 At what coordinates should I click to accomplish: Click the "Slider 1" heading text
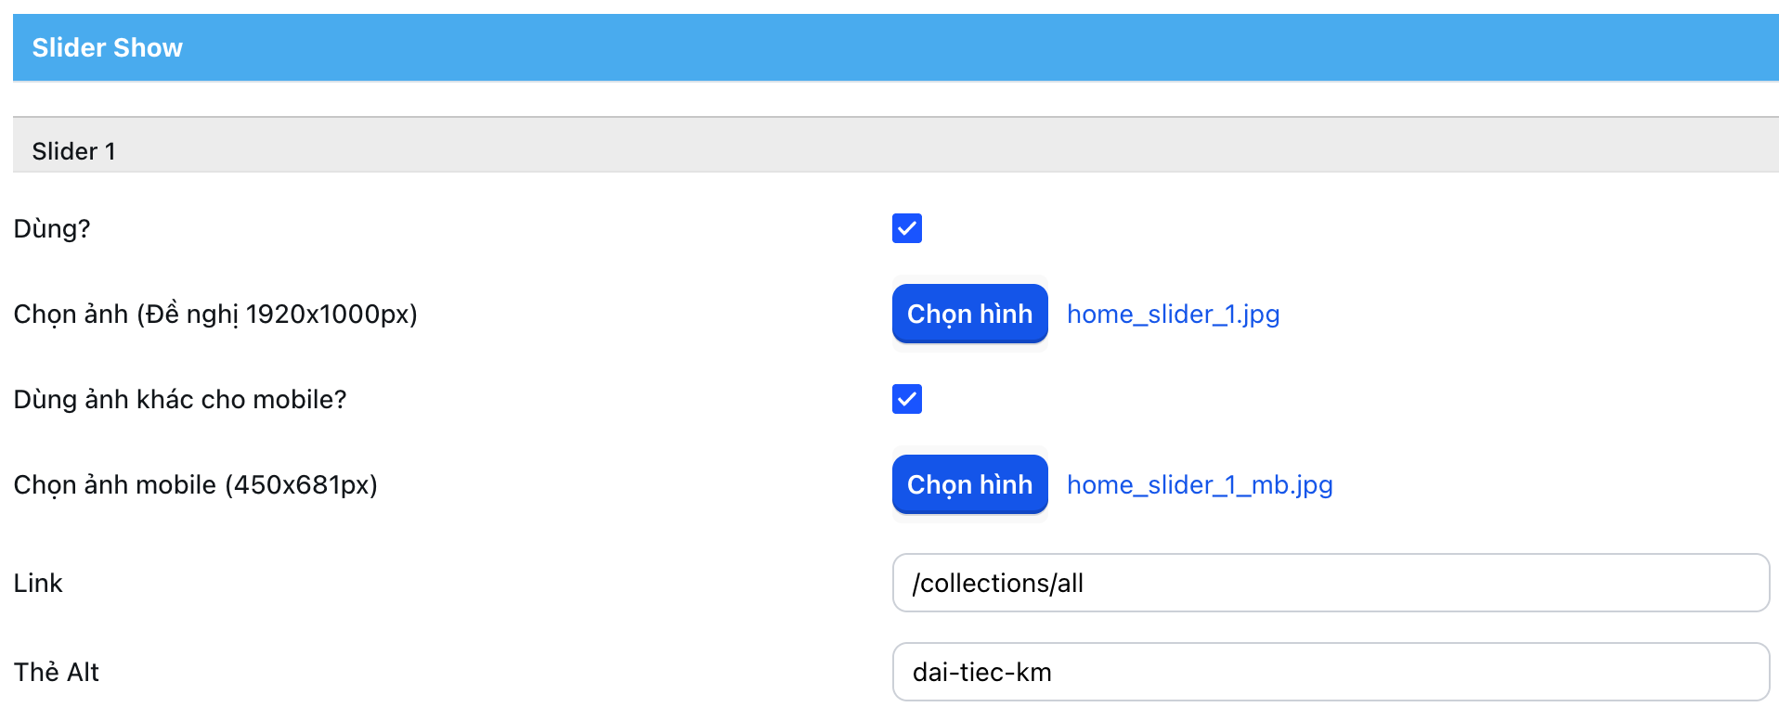73,151
